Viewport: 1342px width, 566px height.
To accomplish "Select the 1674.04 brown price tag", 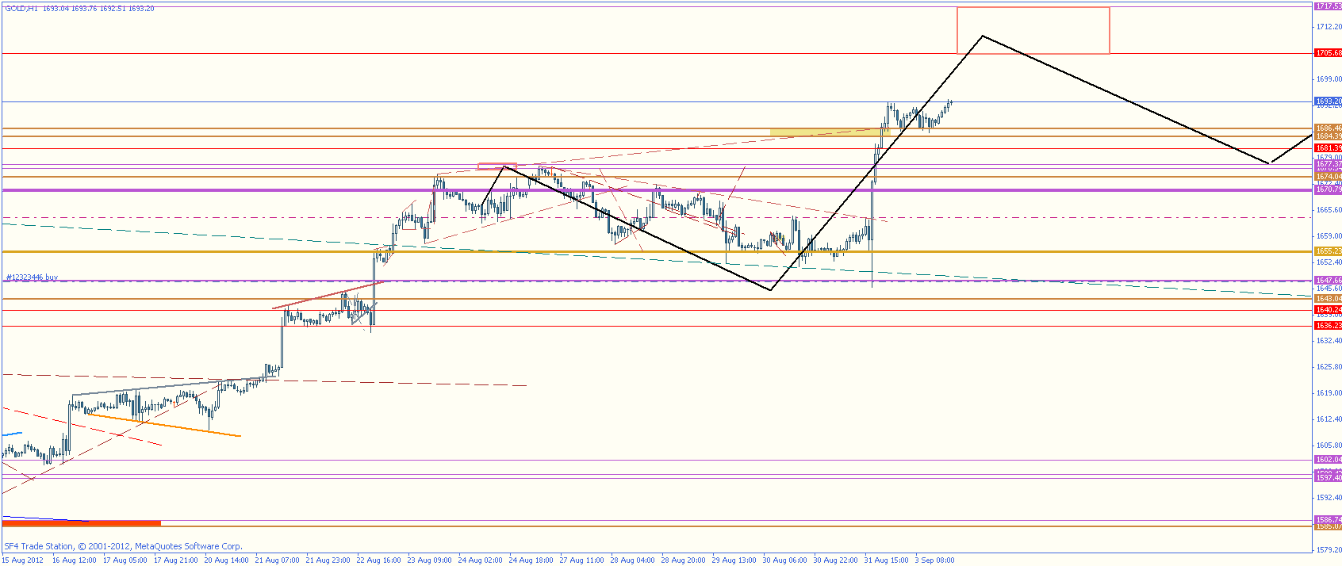I will tap(1328, 177).
